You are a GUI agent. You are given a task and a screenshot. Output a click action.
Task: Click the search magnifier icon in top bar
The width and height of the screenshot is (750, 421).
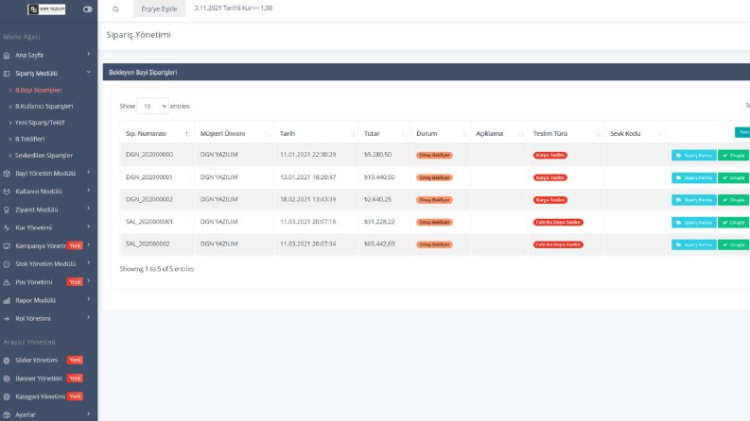(115, 9)
